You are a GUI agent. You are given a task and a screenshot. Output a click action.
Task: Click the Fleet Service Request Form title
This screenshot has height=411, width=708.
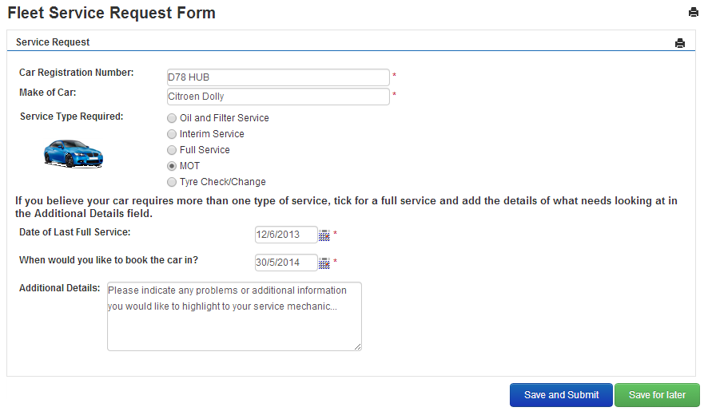click(x=111, y=13)
